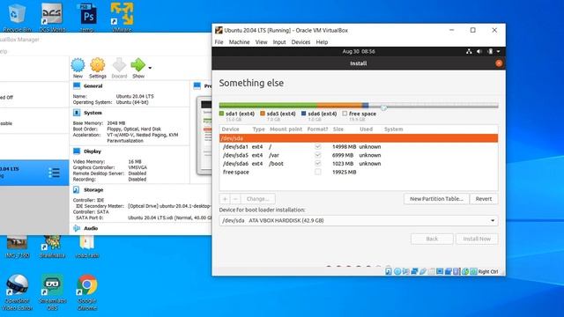Click the VM preview thumbnail in Manager
Image resolution: width=564 pixels, height=317 pixels.
(204, 136)
